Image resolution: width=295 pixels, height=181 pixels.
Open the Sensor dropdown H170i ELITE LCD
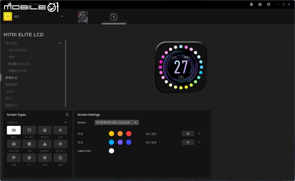[x=117, y=122]
